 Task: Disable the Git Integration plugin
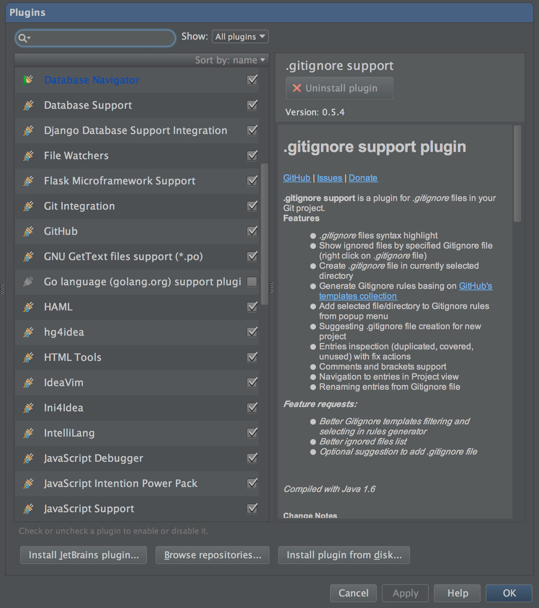point(252,206)
